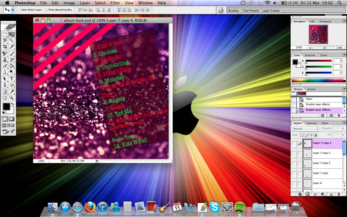This screenshot has height=217, width=347.
Task: Toggle visibility of Layer 7 copy 3
Action: coord(294,163)
